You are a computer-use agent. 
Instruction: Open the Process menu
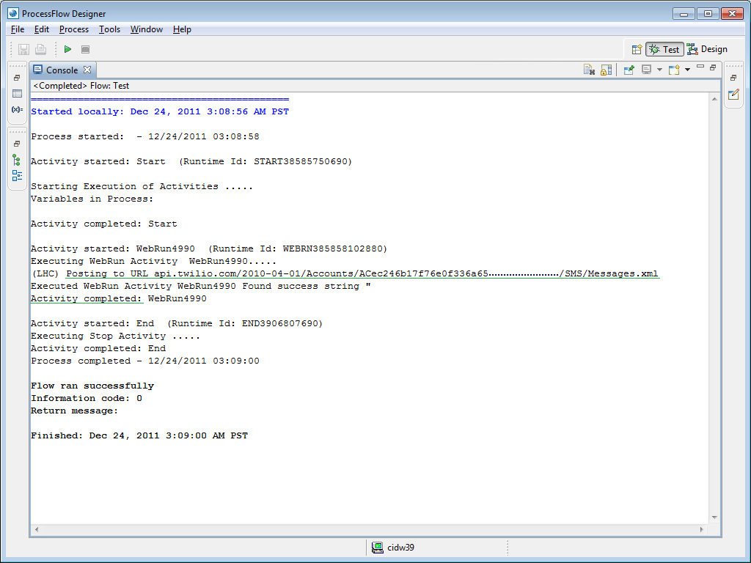[x=73, y=29]
